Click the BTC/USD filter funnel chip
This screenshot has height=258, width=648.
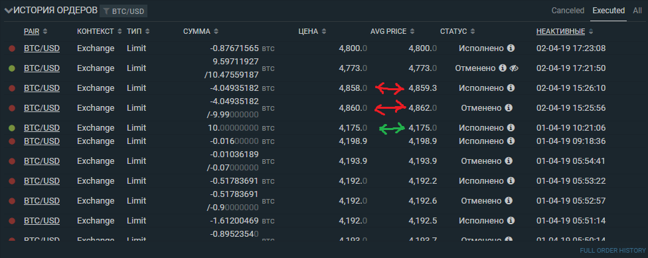pos(123,11)
